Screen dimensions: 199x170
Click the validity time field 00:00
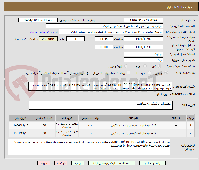104,47
